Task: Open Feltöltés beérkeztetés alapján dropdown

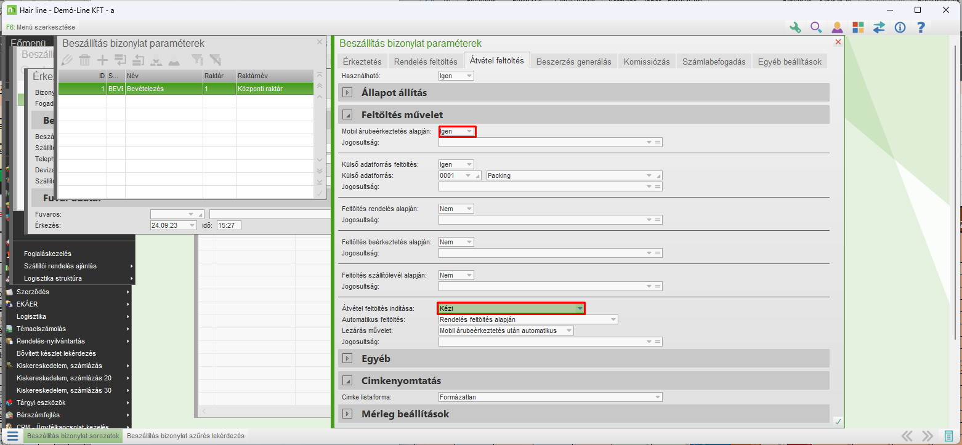Action: pyautogui.click(x=456, y=242)
